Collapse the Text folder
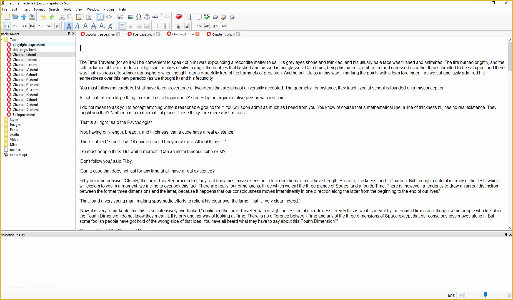This screenshot has width=513, height=300. (x=2, y=39)
